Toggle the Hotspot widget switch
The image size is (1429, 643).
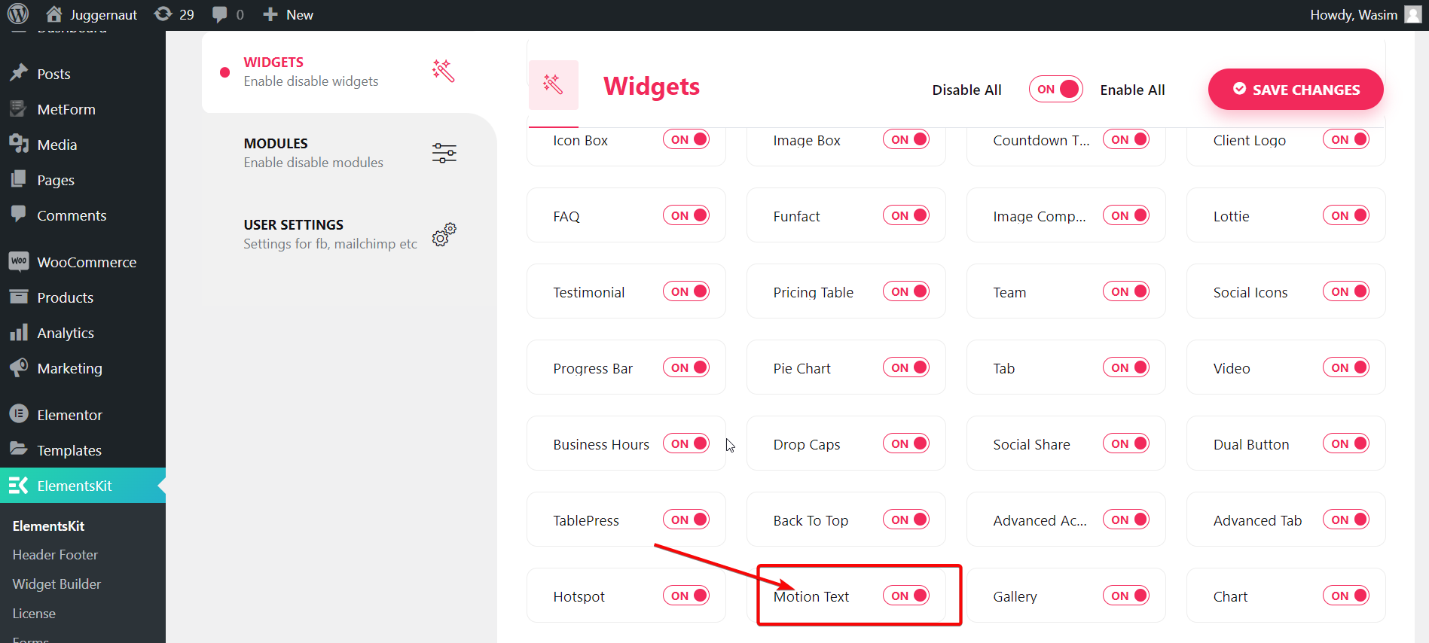(x=686, y=596)
